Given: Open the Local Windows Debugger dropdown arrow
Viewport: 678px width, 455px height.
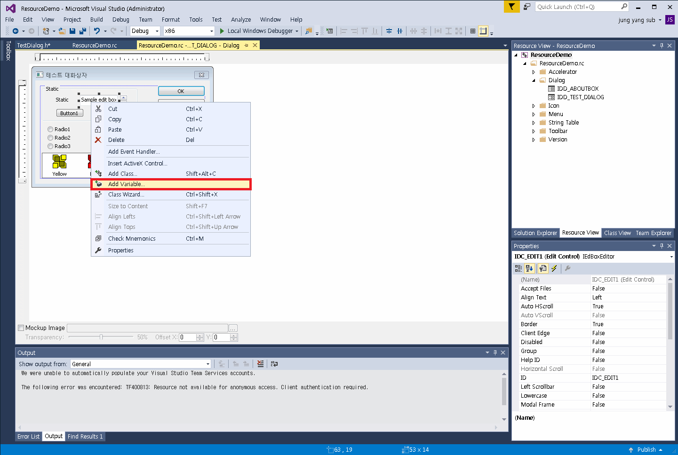Looking at the screenshot, I should click(x=297, y=31).
